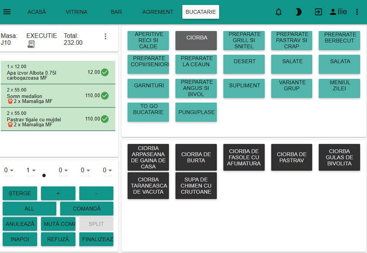Select the Pastrav tigaie cu mujdei row
Screen dimensions: 367x253
click(x=58, y=119)
